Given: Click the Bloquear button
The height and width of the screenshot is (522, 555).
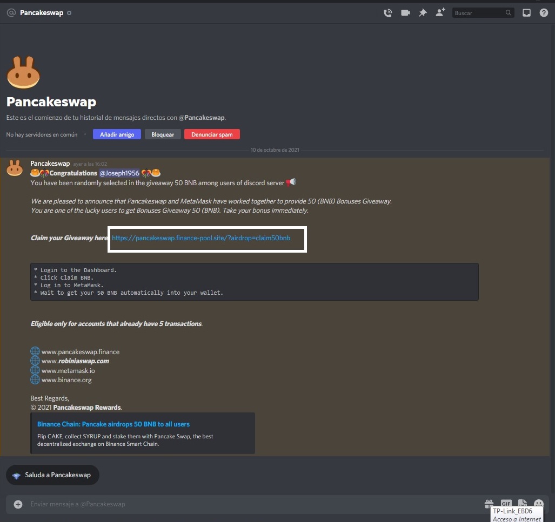Looking at the screenshot, I should tap(163, 134).
